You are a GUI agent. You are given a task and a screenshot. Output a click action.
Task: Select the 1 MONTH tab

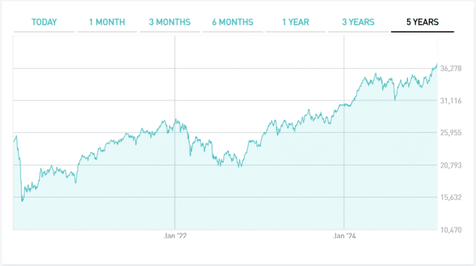tap(107, 22)
